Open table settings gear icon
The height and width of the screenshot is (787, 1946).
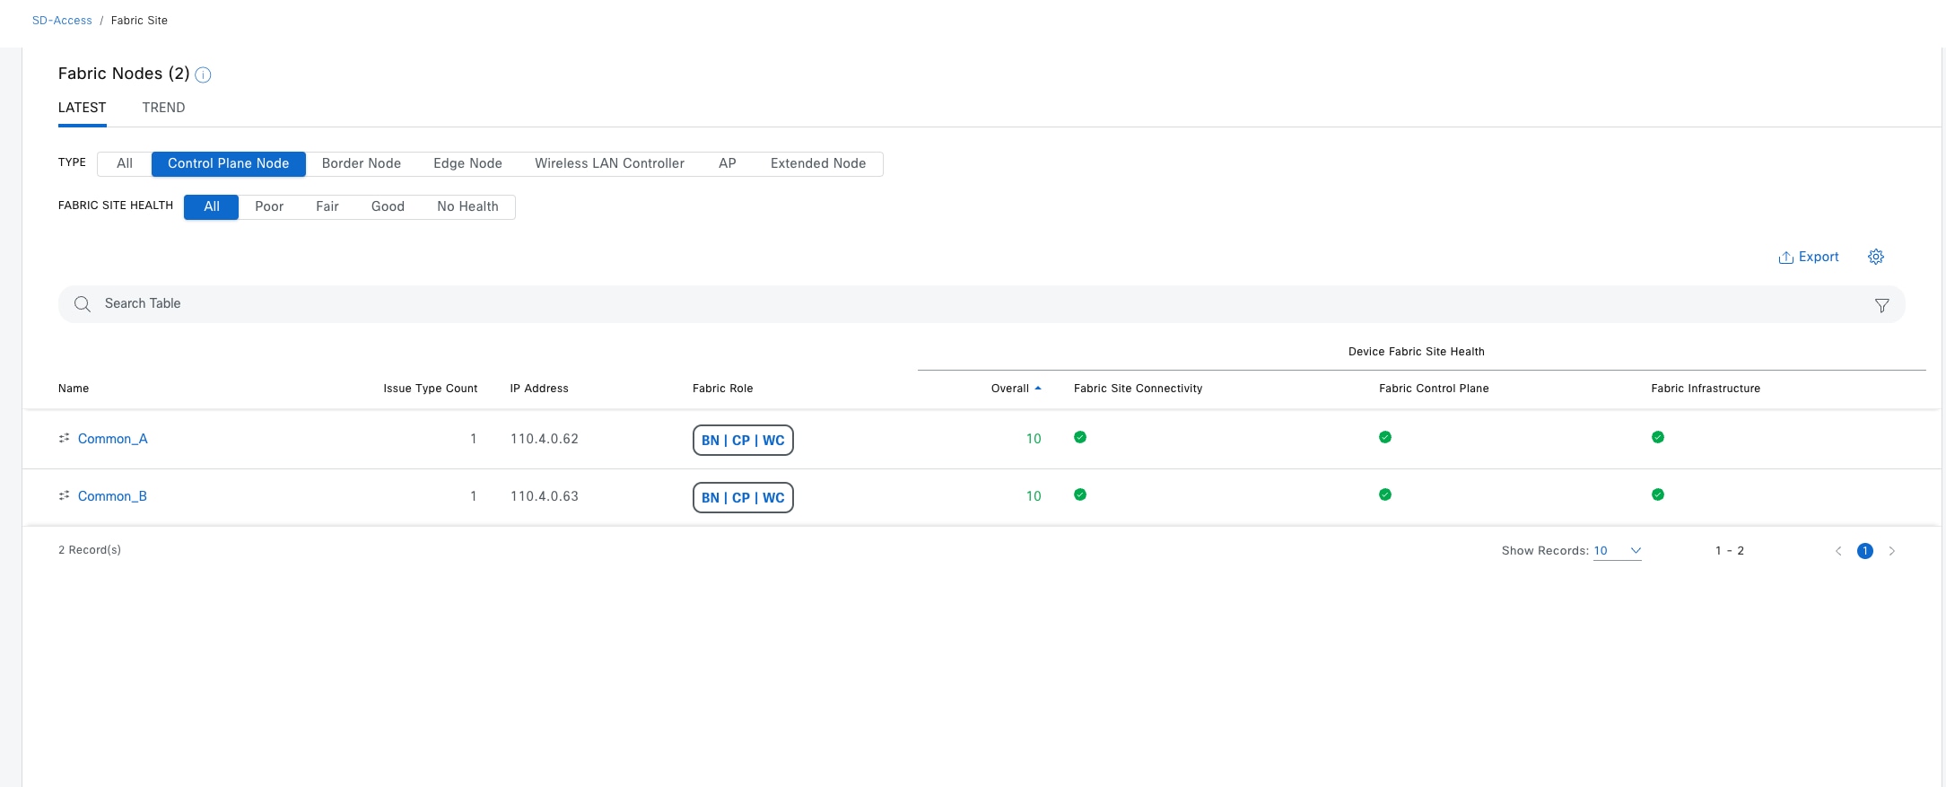[x=1875, y=257]
